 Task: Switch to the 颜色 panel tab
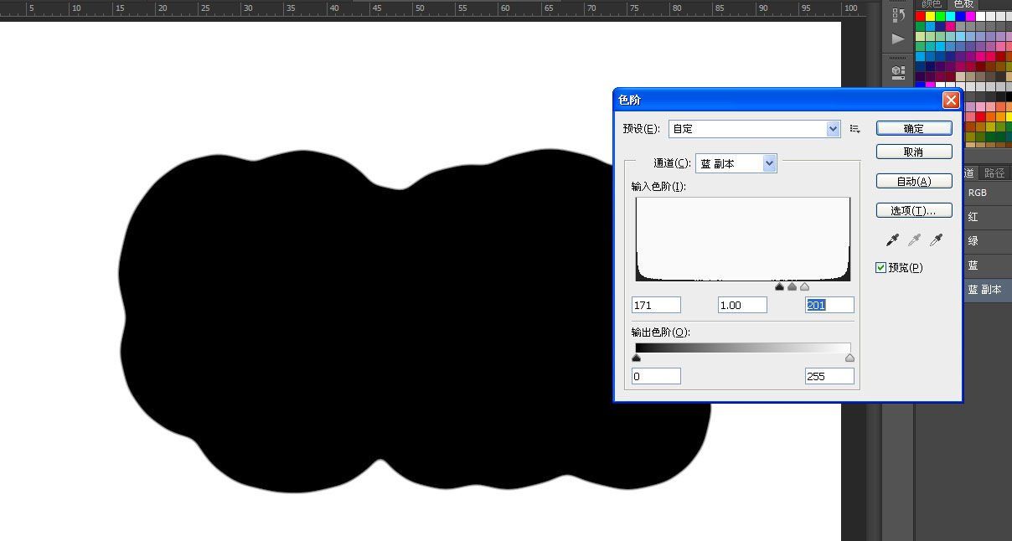(x=932, y=4)
